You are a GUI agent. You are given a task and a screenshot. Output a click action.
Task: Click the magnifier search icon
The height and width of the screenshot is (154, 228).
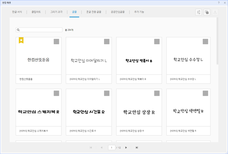18,30
